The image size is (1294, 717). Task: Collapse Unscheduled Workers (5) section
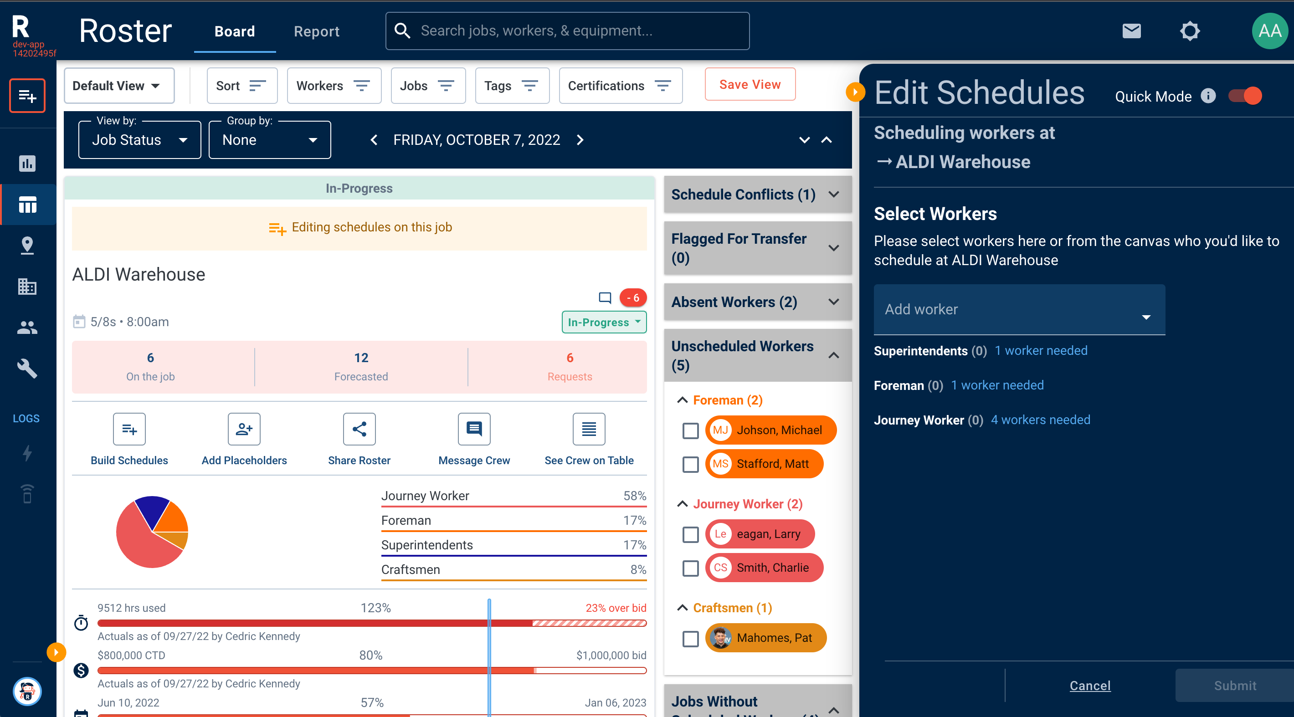[x=758, y=355]
